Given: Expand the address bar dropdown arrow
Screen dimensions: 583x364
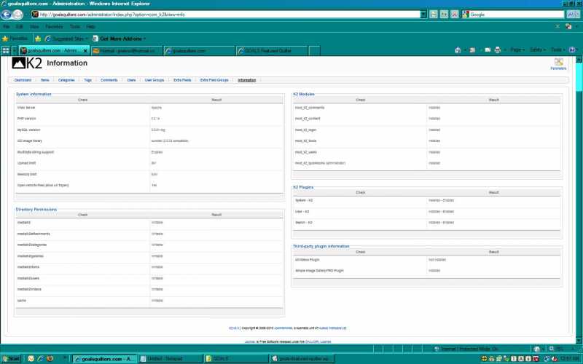Looking at the screenshot, I should pos(423,15).
